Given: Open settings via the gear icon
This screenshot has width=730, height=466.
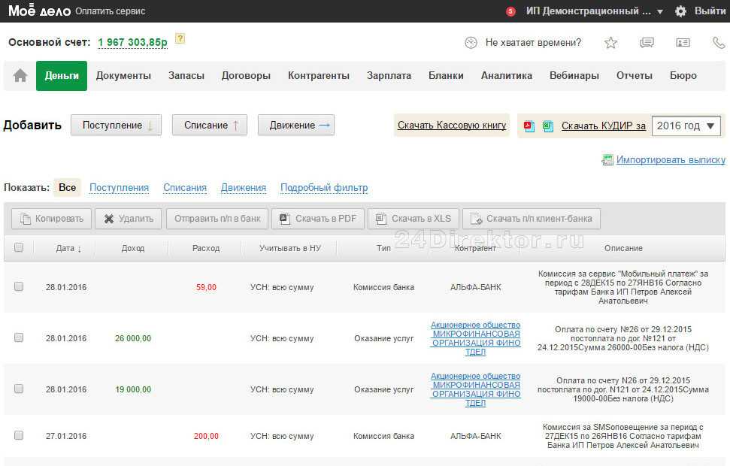Looking at the screenshot, I should pos(681,11).
